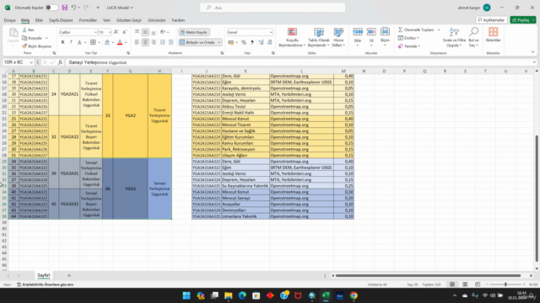Screen dimensions: 540x303
Task: Open Windows Start menu
Action: coord(186,295)
